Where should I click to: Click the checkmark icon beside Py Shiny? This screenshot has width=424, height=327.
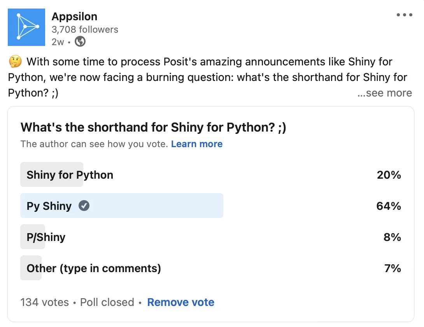[84, 206]
